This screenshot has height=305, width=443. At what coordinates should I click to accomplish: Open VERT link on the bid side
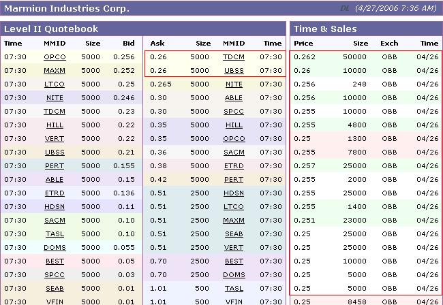click(55, 139)
